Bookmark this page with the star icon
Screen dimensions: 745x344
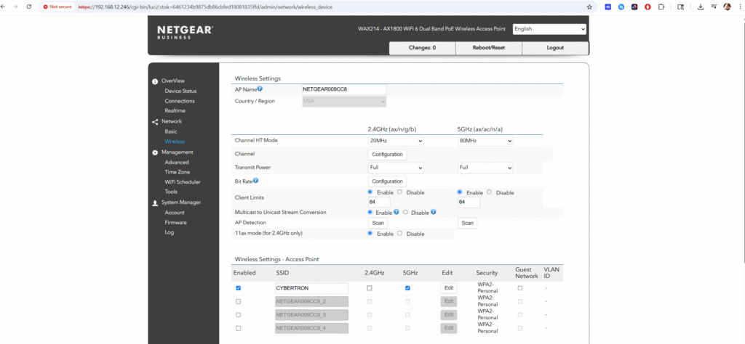pyautogui.click(x=589, y=7)
